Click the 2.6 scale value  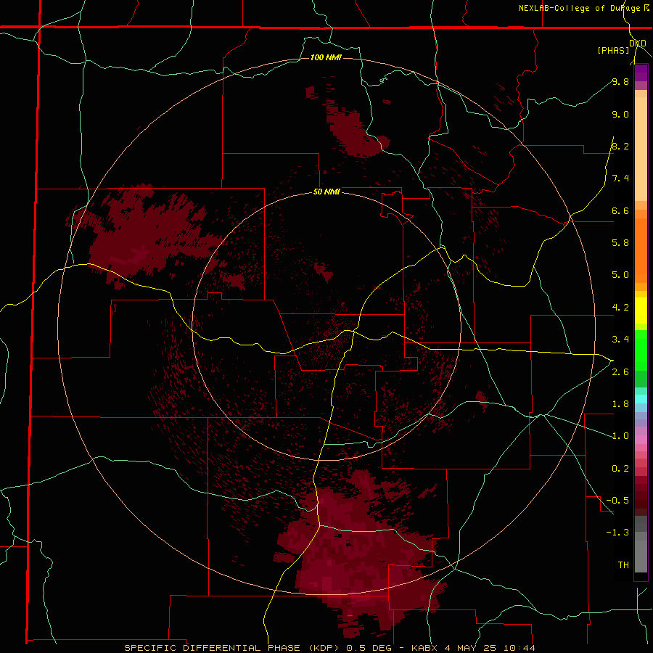point(620,372)
